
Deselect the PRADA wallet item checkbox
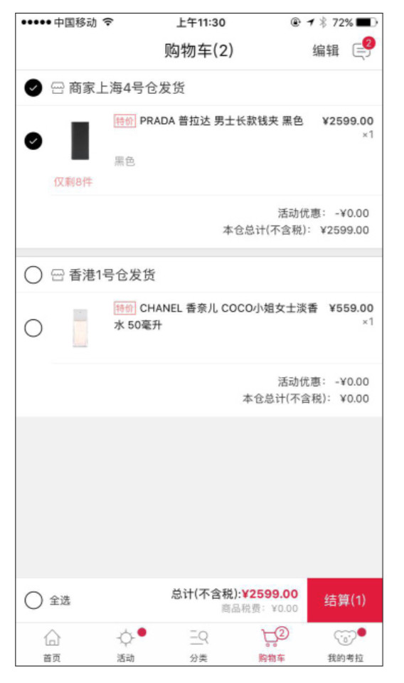tap(33, 141)
